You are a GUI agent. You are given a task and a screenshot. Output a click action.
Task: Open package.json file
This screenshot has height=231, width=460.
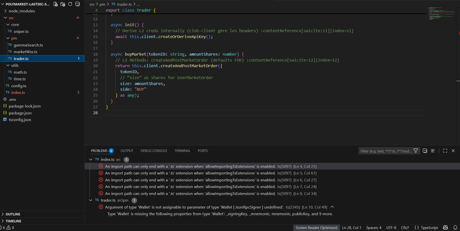click(x=20, y=113)
